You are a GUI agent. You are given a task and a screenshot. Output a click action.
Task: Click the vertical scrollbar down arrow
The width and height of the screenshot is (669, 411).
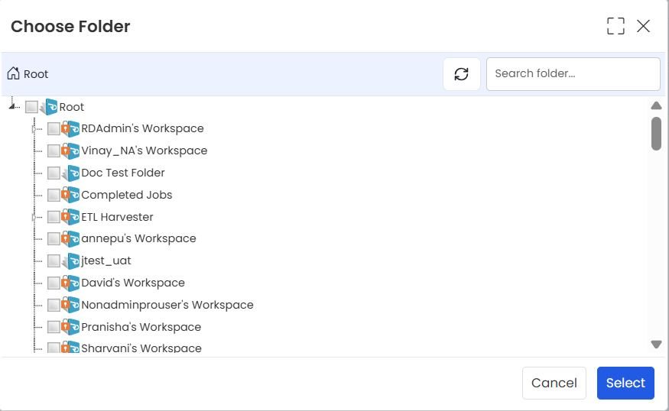tap(656, 344)
